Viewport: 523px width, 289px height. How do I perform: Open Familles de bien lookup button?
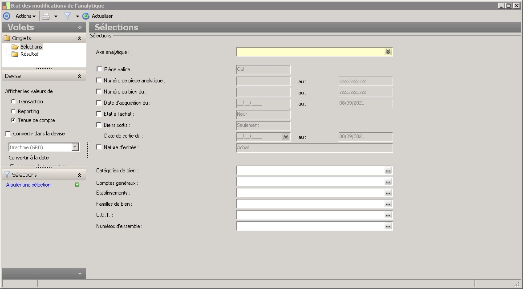point(388,204)
